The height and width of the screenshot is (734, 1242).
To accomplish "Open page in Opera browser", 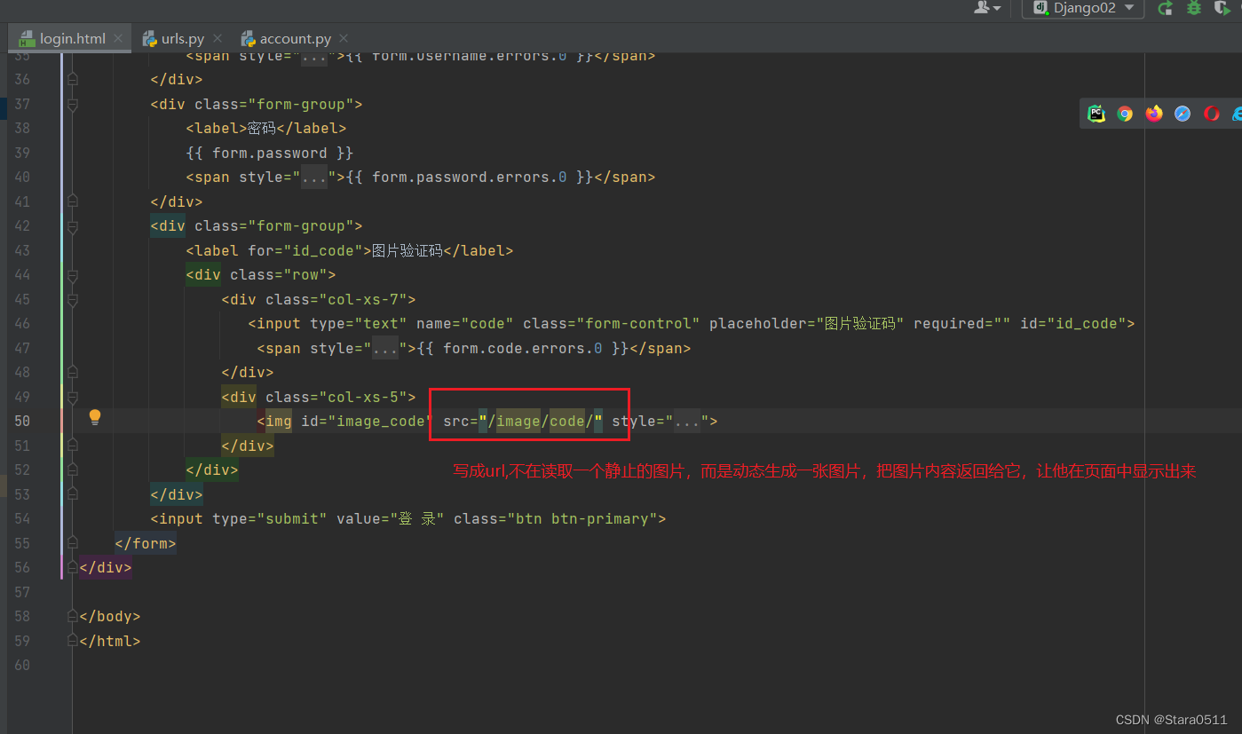I will (1212, 114).
